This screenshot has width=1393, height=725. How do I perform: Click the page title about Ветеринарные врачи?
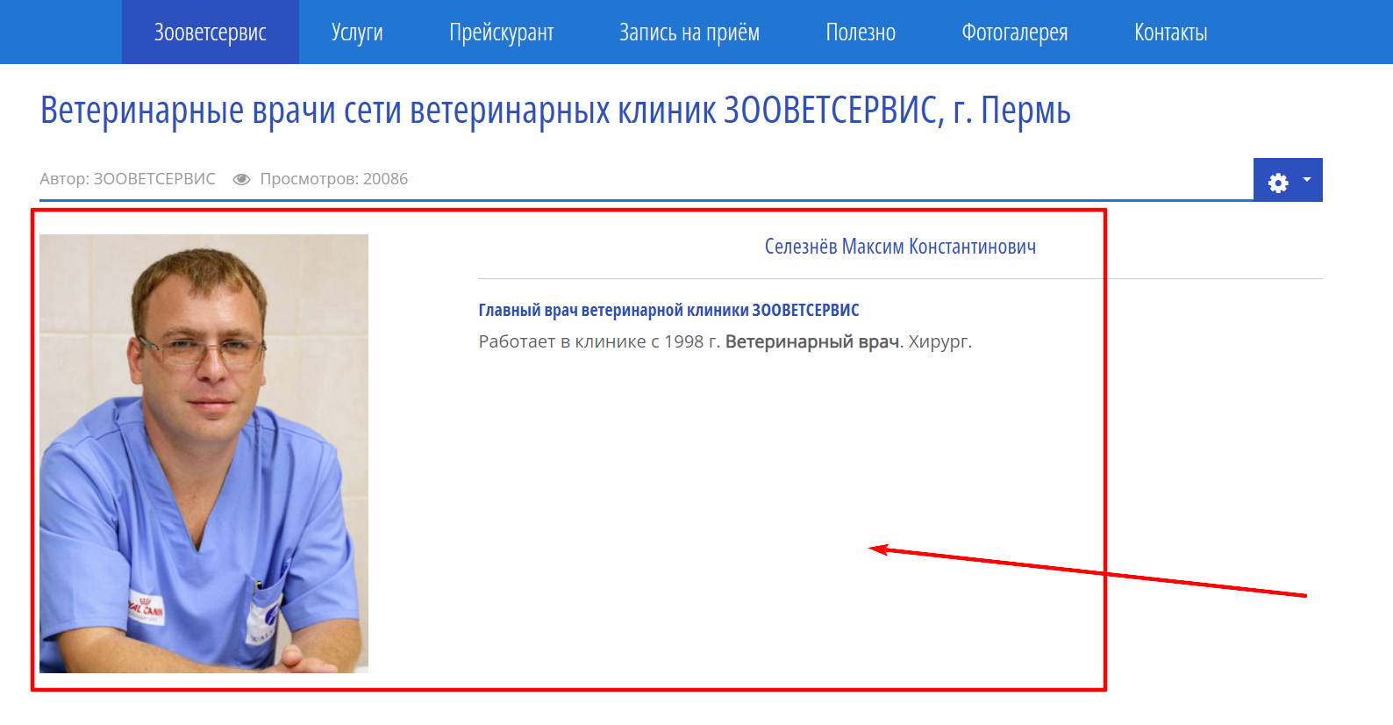[x=554, y=111]
